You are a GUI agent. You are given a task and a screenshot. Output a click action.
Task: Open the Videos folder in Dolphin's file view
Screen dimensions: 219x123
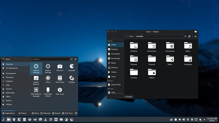152,74
